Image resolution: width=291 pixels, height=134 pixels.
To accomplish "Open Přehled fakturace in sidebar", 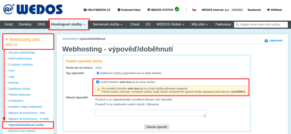I will pyautogui.click(x=19, y=95).
